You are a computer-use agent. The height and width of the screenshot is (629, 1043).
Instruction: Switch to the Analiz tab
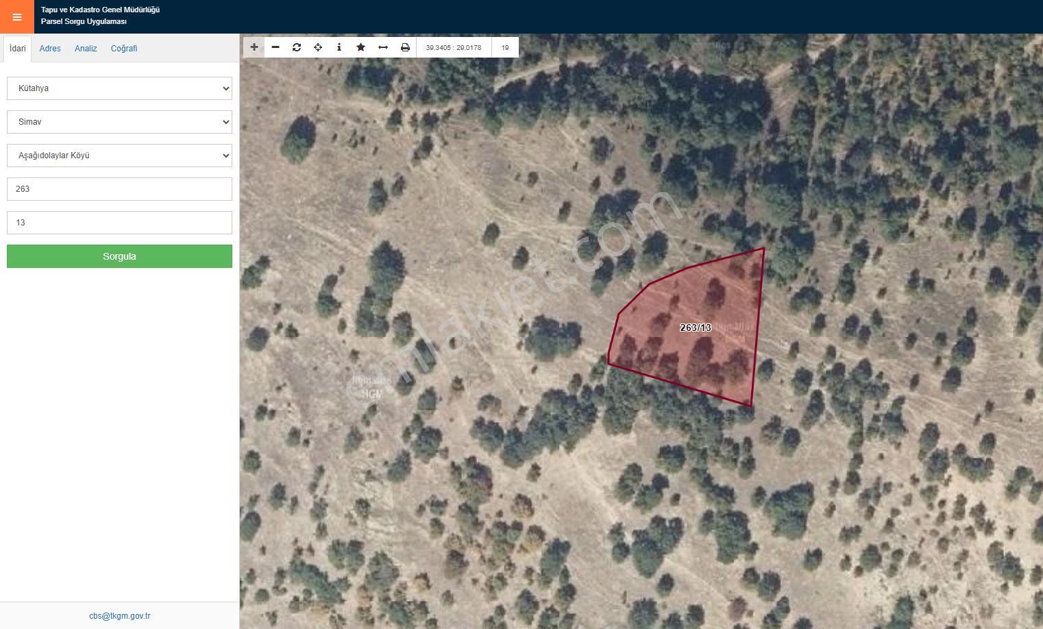(86, 49)
